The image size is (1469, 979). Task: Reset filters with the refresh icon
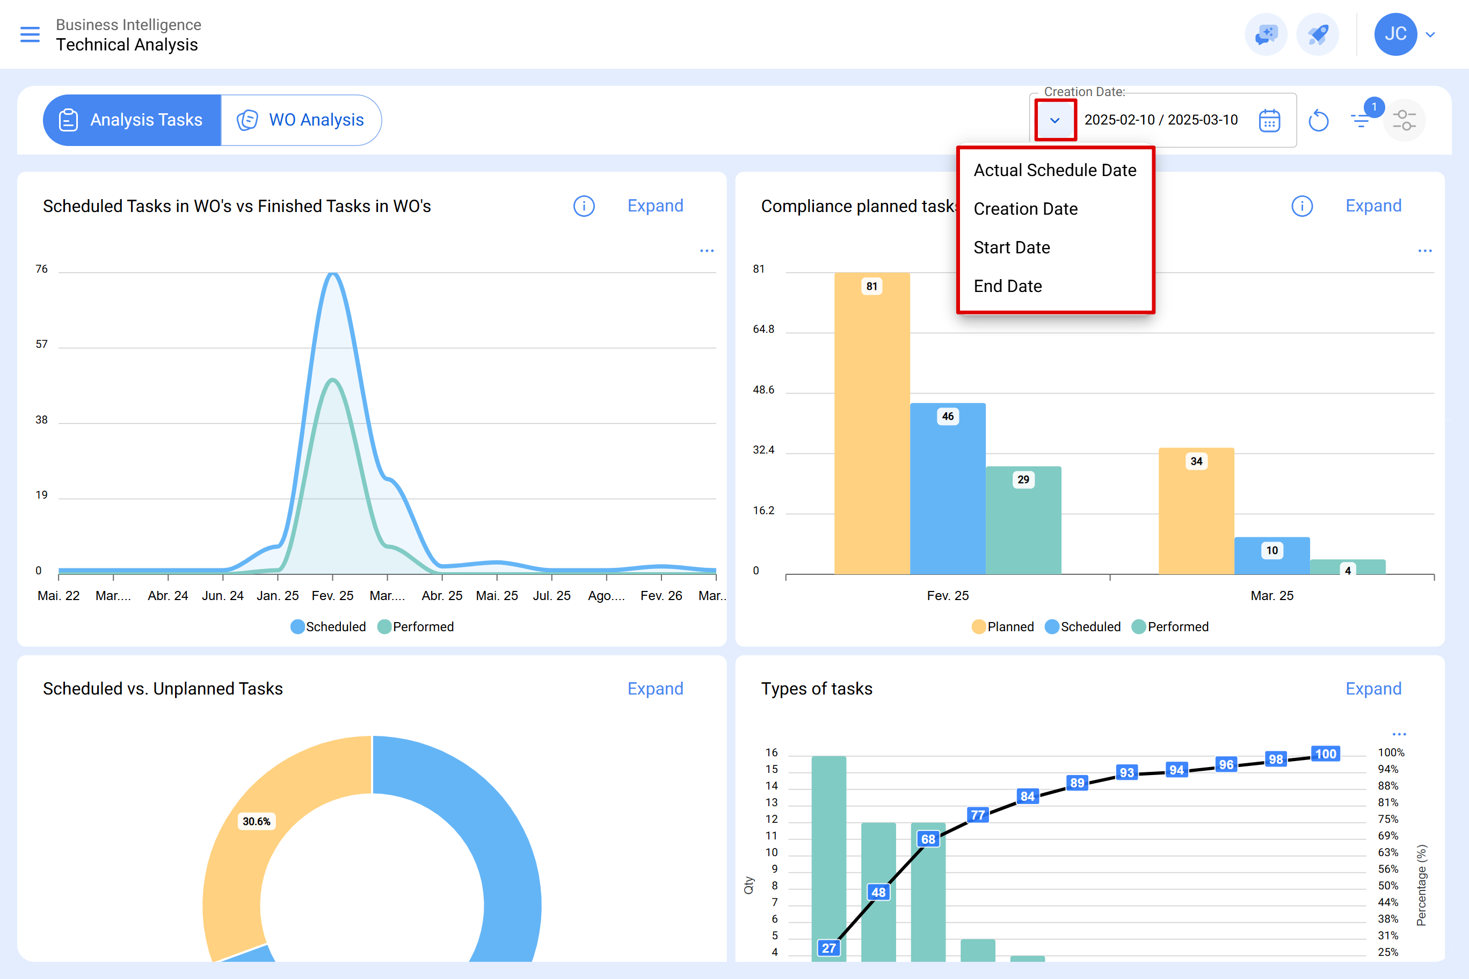coord(1319,120)
